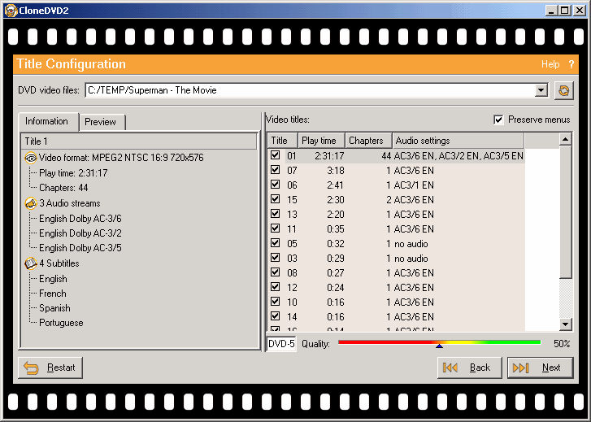The width and height of the screenshot is (591, 422).
Task: Click the DVD-5 target size selector
Action: (x=281, y=344)
